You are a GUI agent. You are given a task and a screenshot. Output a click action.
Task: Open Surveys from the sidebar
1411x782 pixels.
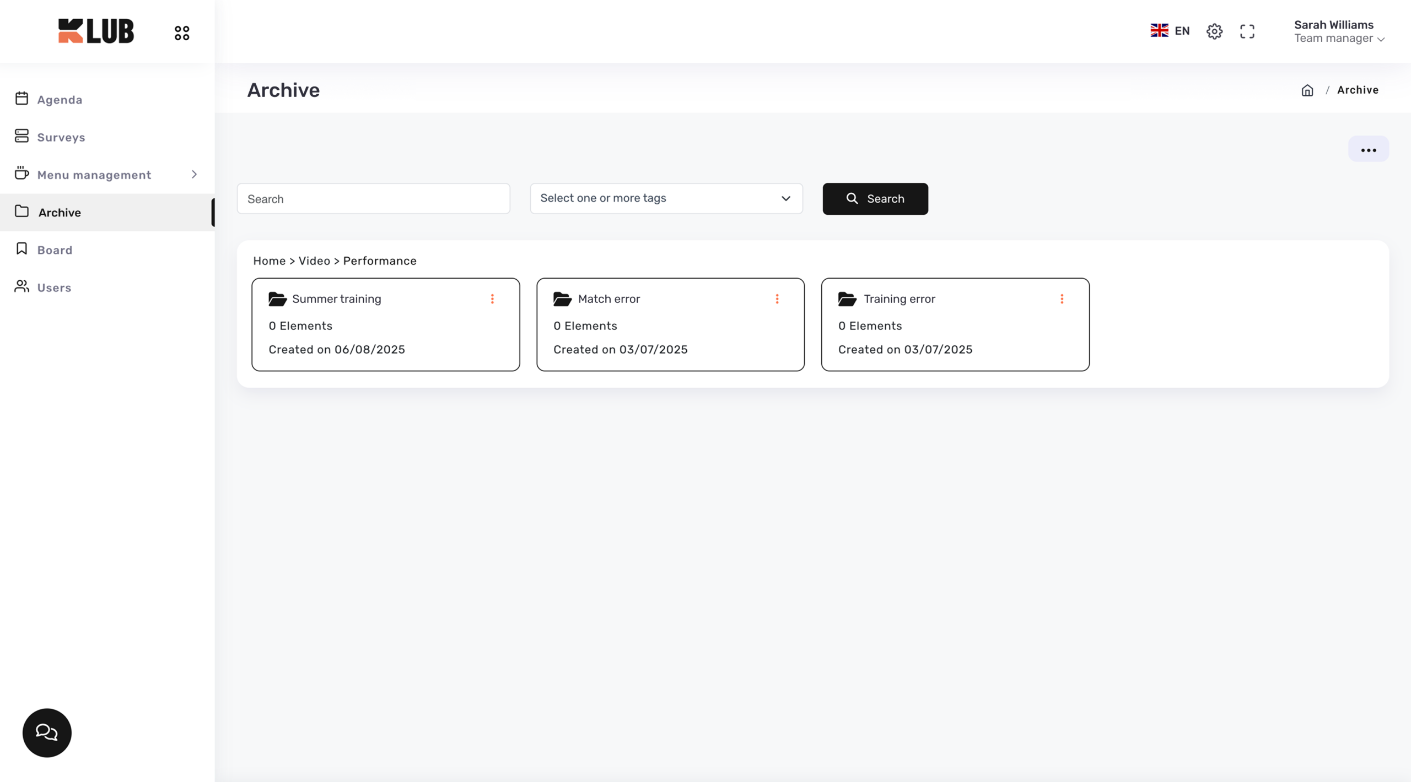coord(61,137)
